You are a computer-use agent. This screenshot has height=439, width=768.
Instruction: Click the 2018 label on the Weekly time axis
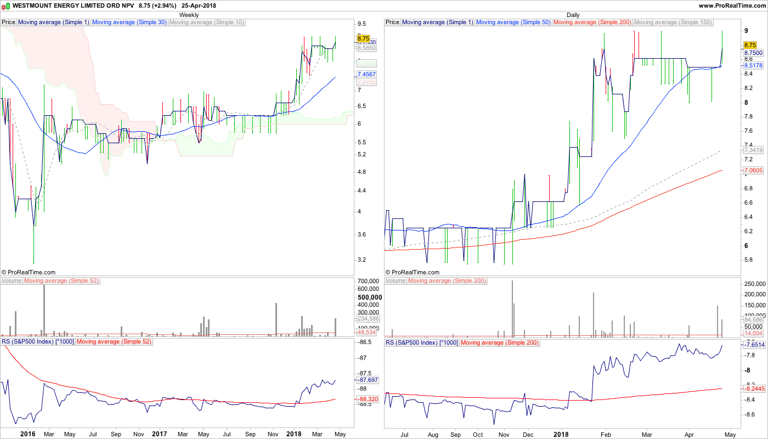293,434
